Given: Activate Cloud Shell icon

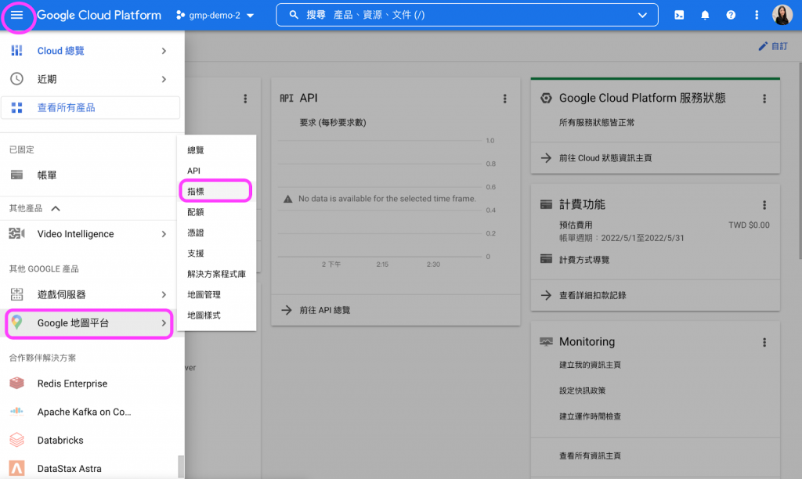Looking at the screenshot, I should (x=679, y=15).
